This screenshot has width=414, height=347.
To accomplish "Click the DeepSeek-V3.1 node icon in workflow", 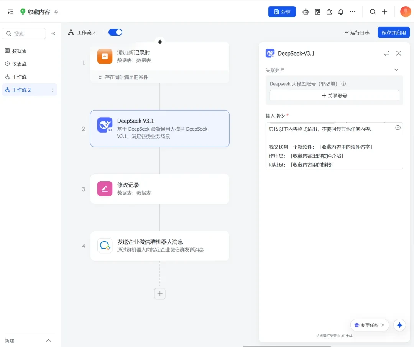I will (105, 125).
